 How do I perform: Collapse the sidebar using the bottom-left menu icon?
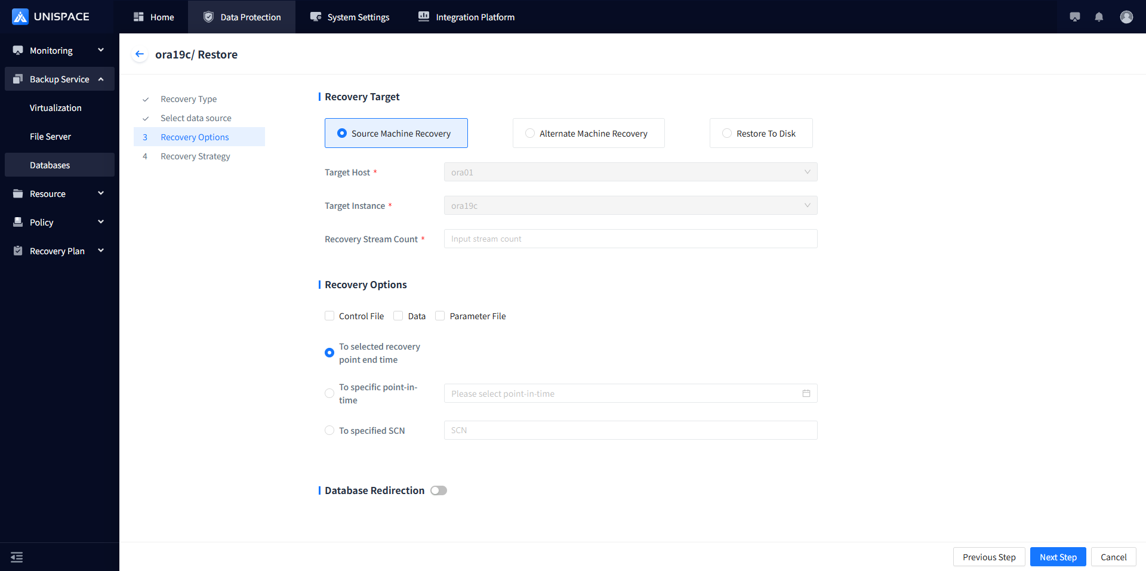coord(17,557)
